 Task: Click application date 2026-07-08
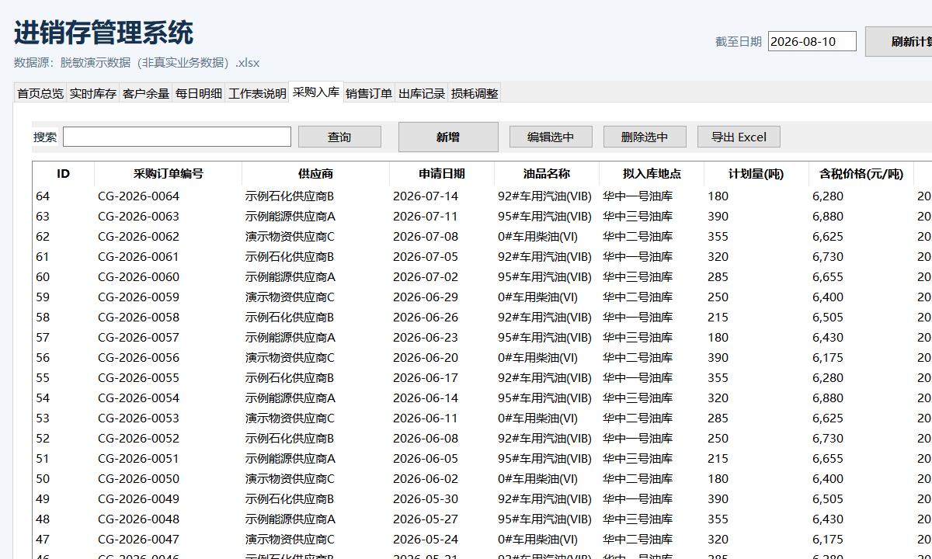tap(426, 236)
